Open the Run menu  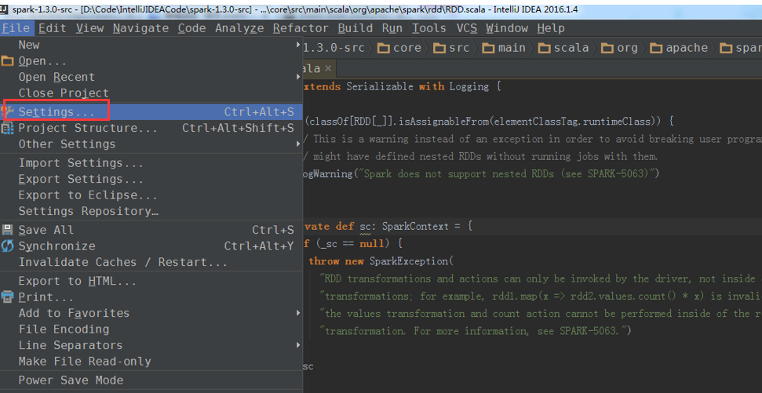tap(392, 28)
